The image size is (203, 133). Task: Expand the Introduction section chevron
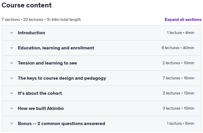click(12, 33)
